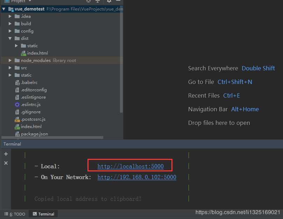Screen dimensions: 283x219
Task: Click the src folder icon
Action: (17, 68)
